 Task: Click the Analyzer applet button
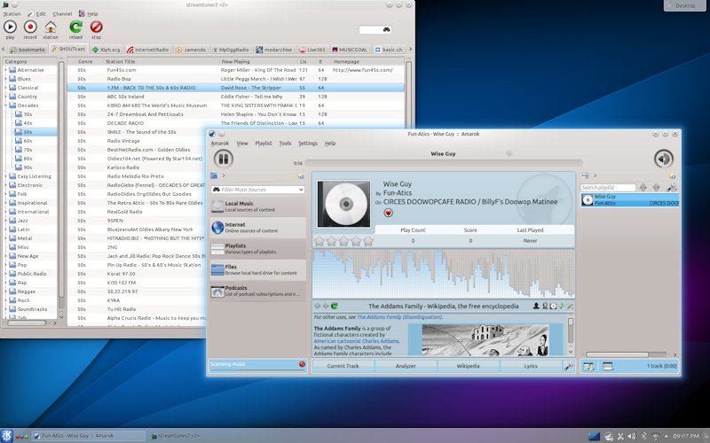click(x=406, y=366)
